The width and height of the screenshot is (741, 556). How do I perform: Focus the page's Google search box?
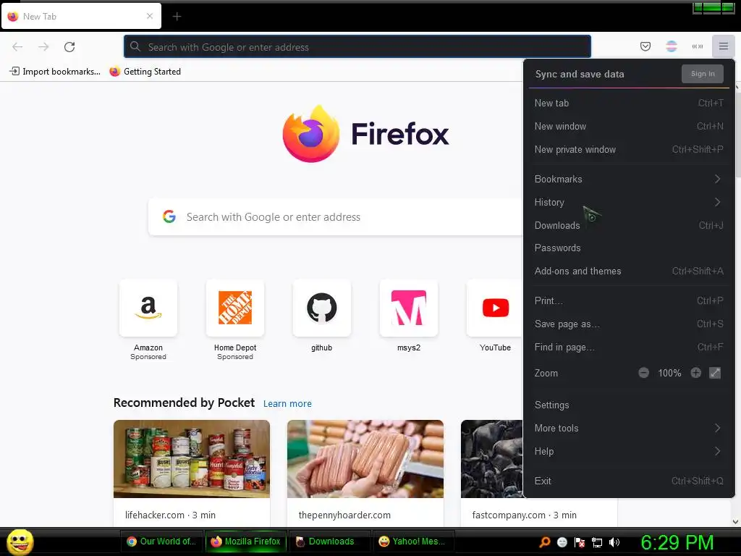(x=336, y=217)
